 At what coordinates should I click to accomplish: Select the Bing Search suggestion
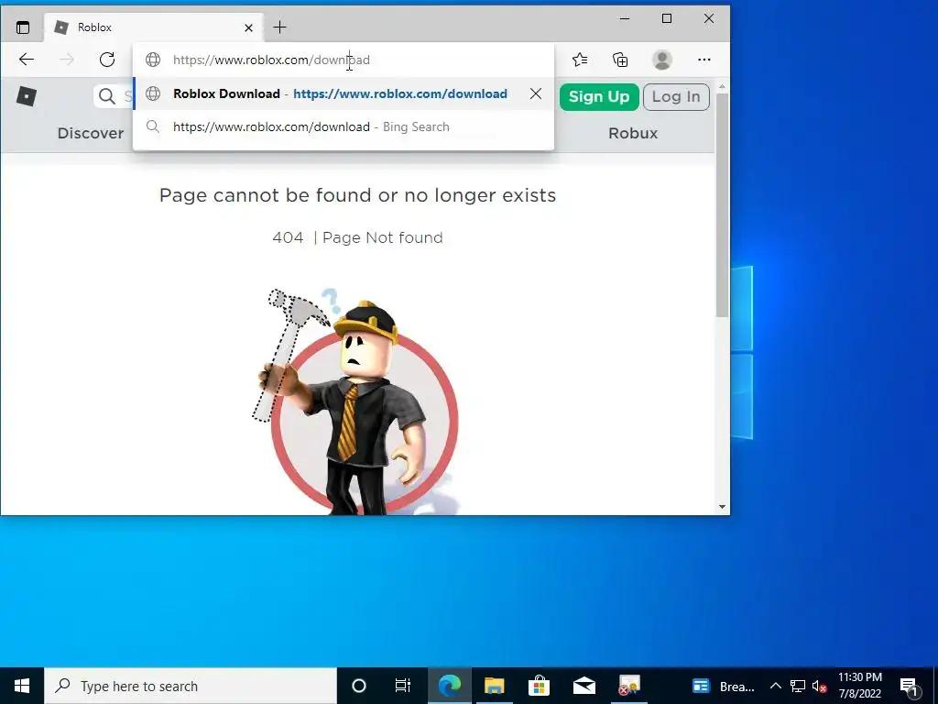[344, 126]
